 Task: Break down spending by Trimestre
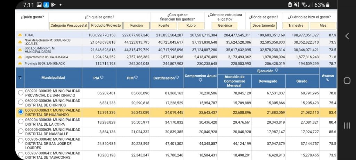[296, 25]
